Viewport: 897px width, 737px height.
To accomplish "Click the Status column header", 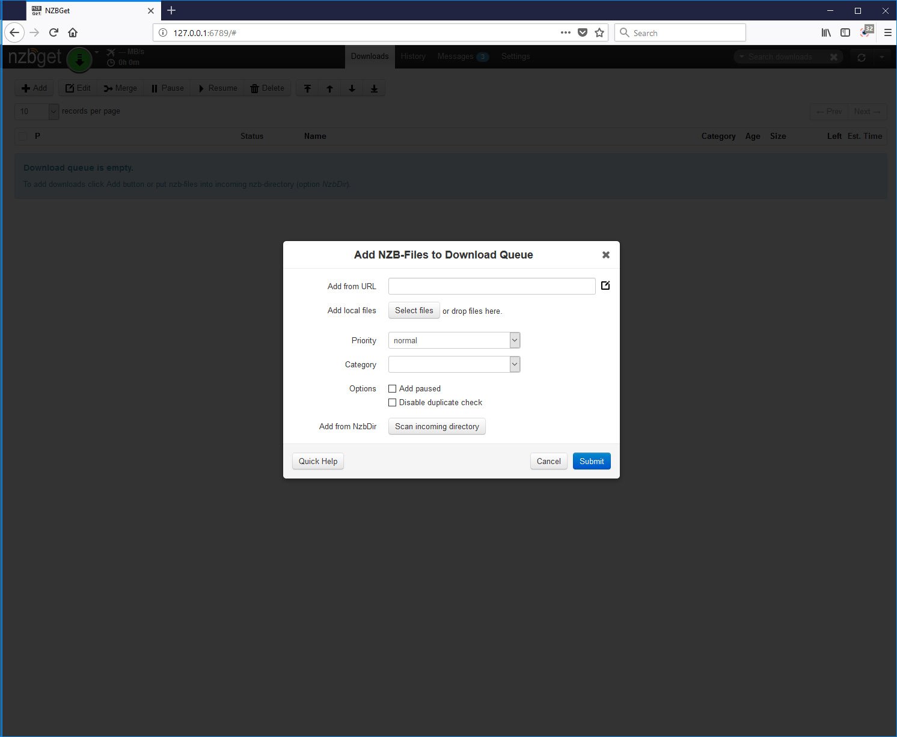I will pyautogui.click(x=252, y=136).
